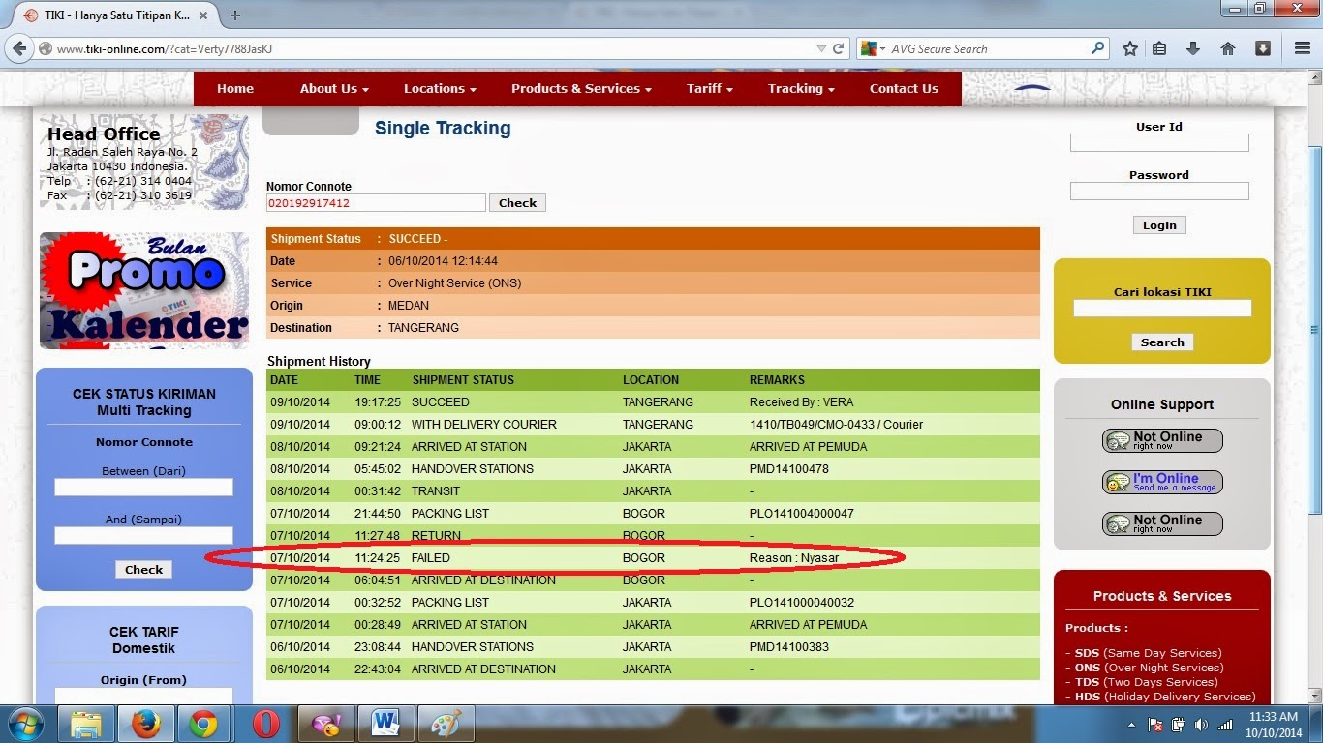
Task: Expand the Tracking menu
Action: pos(801,88)
